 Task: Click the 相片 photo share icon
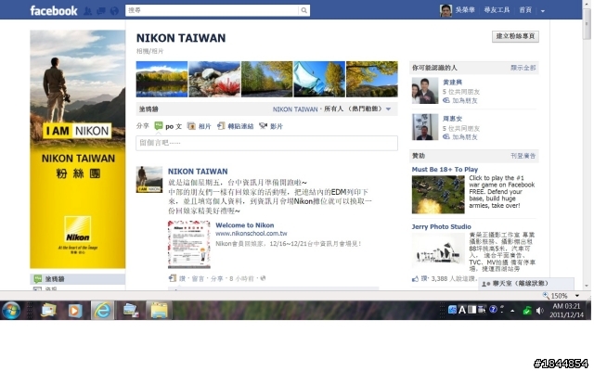click(x=192, y=126)
